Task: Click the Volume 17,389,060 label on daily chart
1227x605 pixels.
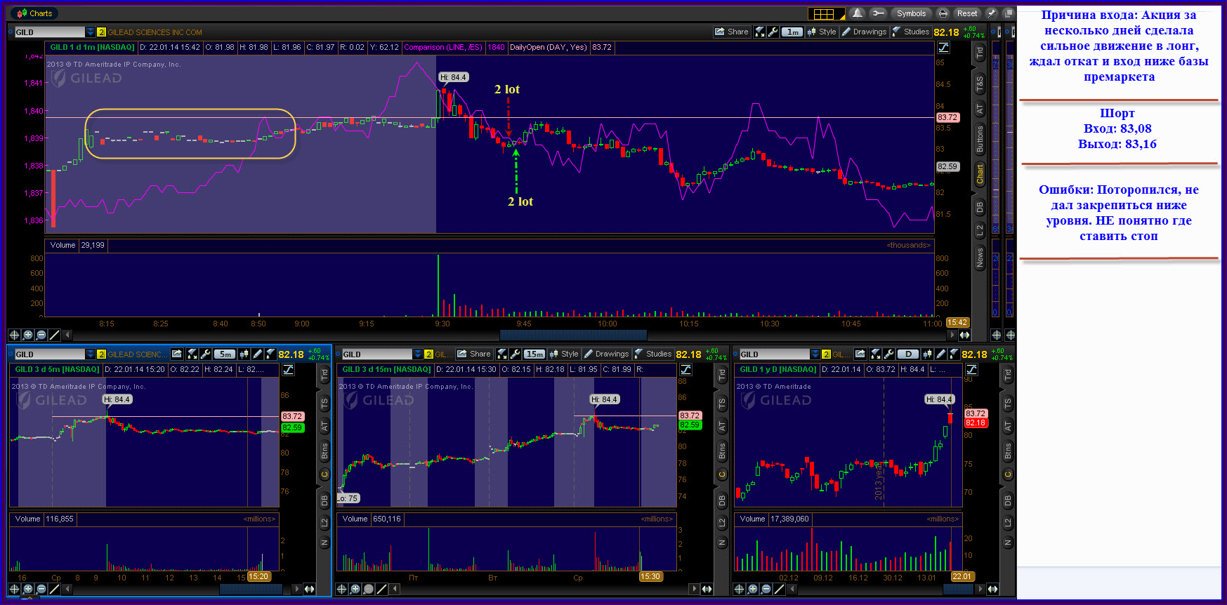Action: (774, 519)
